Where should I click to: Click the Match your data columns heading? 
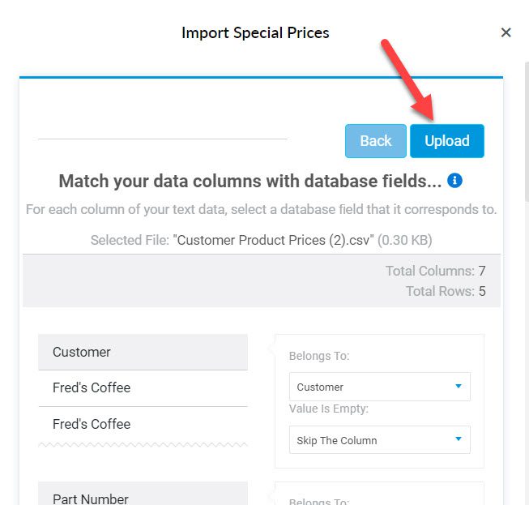250,181
